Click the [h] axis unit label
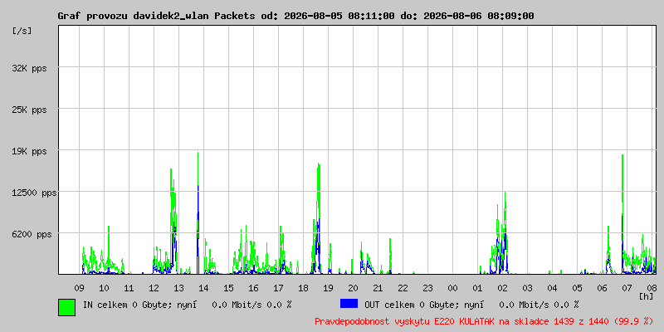 click(x=647, y=296)
